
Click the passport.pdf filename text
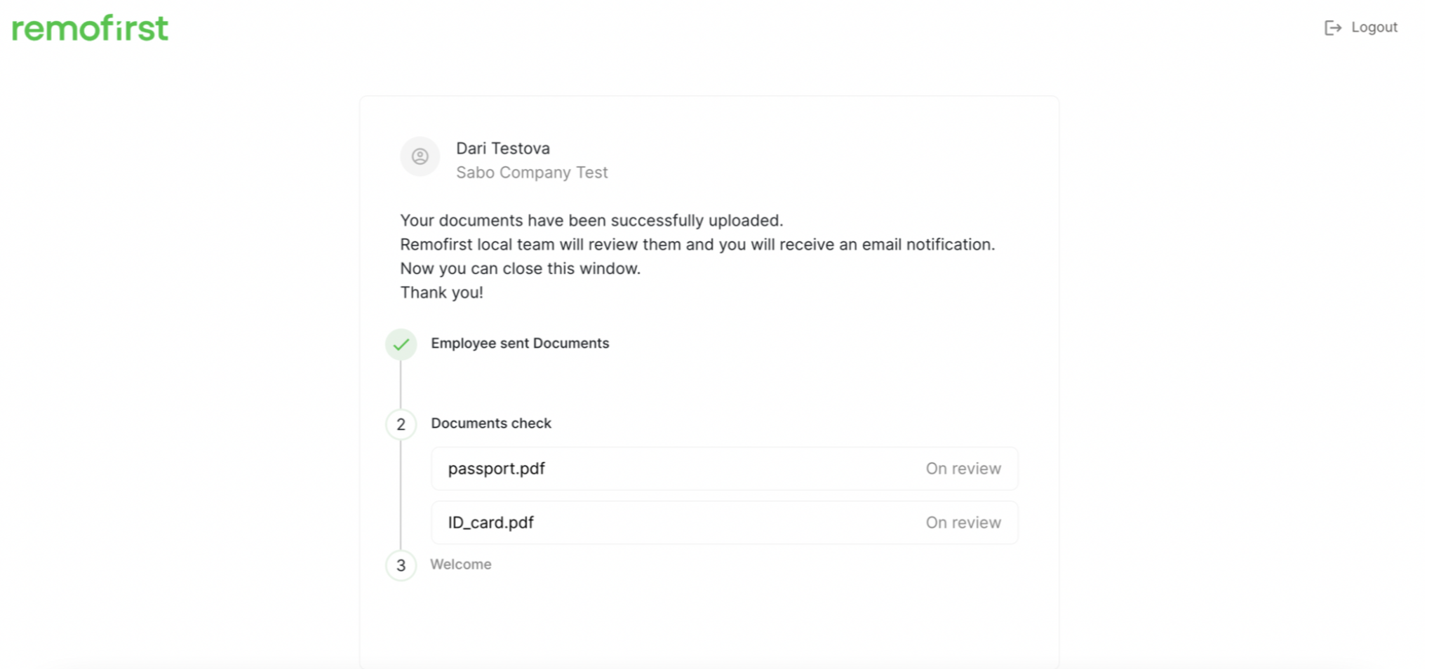click(x=497, y=468)
